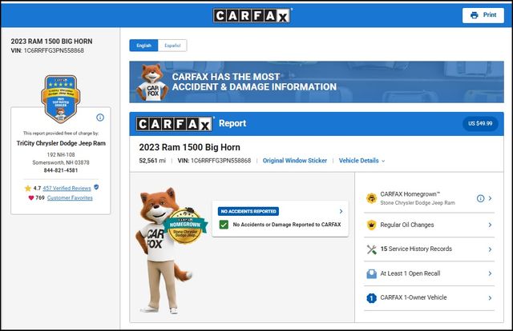Open Customer Favorites link
The image size is (513, 331).
[70, 197]
